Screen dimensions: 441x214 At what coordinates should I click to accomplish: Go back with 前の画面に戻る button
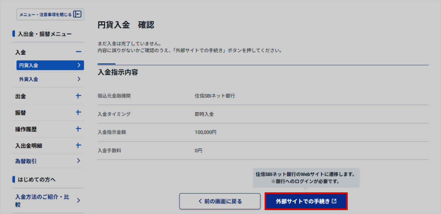220,201
